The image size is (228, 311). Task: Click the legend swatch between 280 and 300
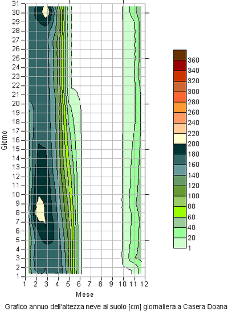(x=180, y=97)
